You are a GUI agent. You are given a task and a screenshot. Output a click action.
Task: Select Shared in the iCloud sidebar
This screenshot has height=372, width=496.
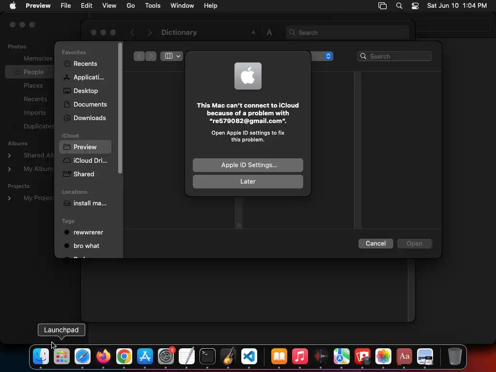click(85, 174)
